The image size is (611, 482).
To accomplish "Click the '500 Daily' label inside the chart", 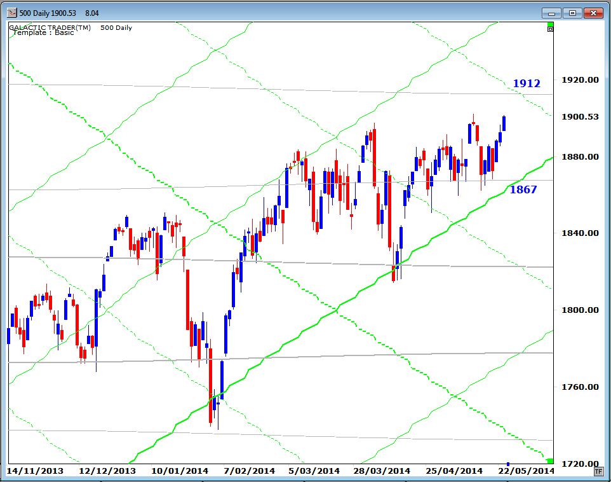I will tap(116, 28).
